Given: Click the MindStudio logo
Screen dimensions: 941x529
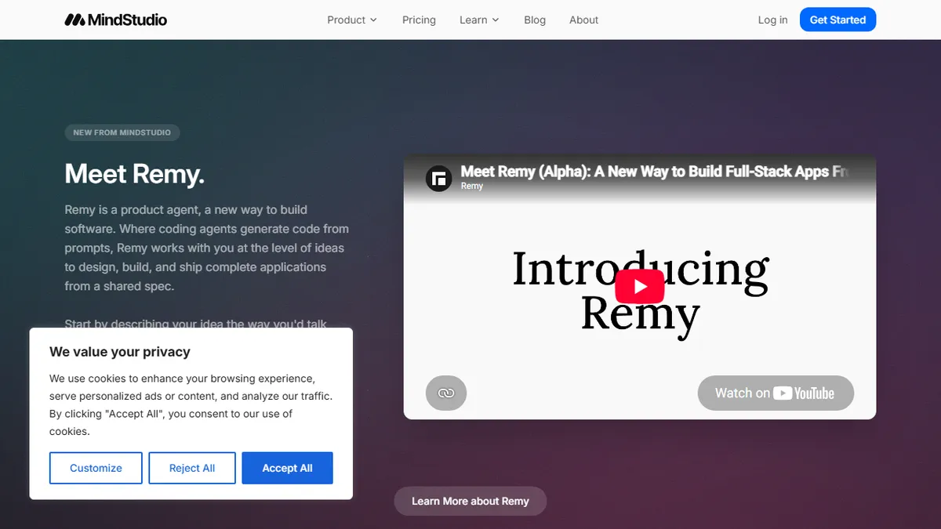Looking at the screenshot, I should pyautogui.click(x=115, y=20).
